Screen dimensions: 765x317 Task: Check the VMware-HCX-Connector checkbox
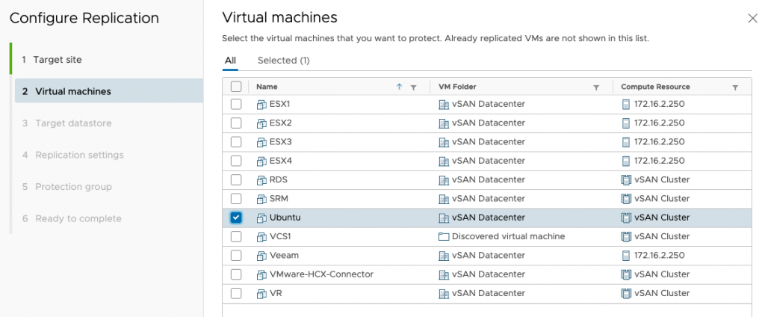(236, 274)
